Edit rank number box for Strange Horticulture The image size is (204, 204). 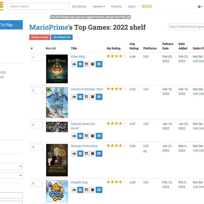(37, 147)
